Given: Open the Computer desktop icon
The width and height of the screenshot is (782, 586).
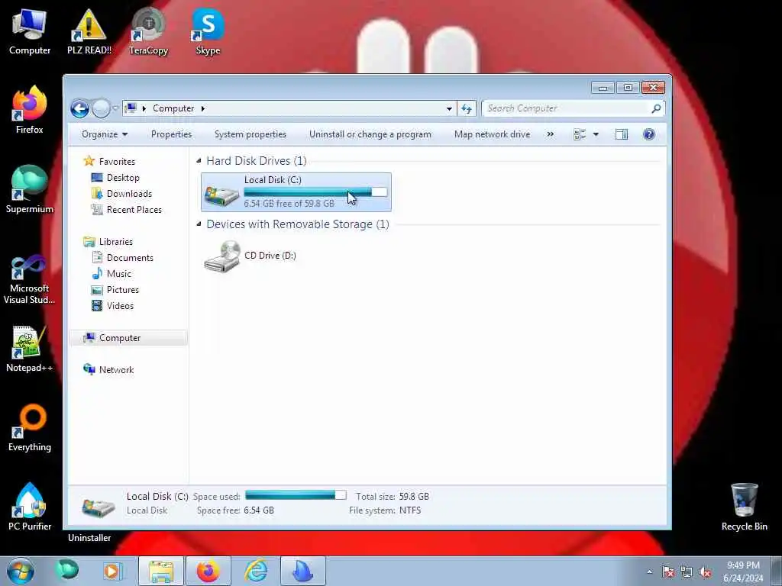Looking at the screenshot, I should point(30,32).
